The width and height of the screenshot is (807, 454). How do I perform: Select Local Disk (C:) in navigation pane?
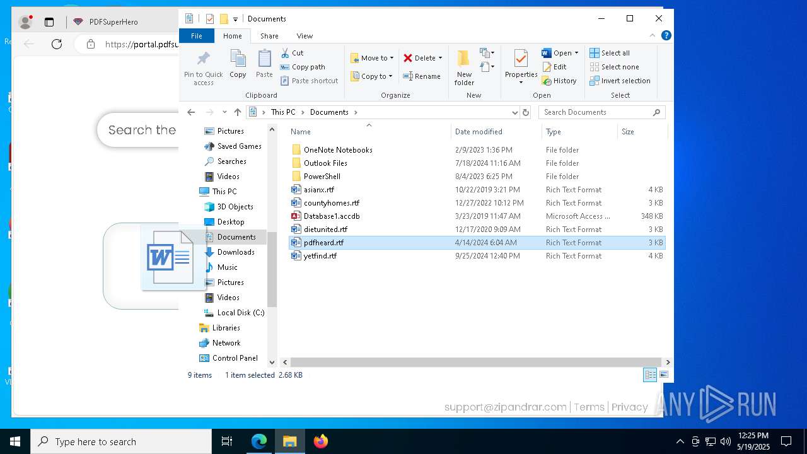pyautogui.click(x=241, y=313)
